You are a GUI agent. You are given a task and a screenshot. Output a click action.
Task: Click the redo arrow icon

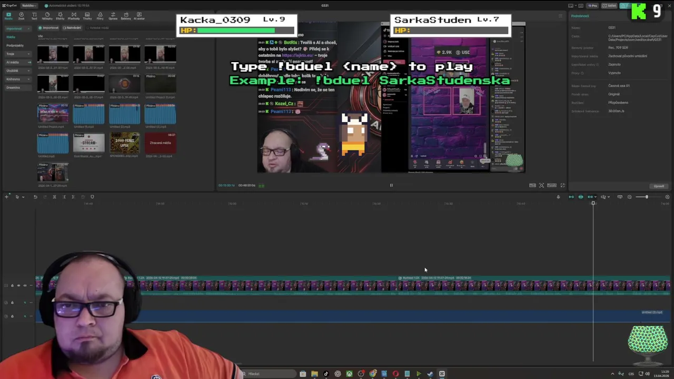click(45, 197)
